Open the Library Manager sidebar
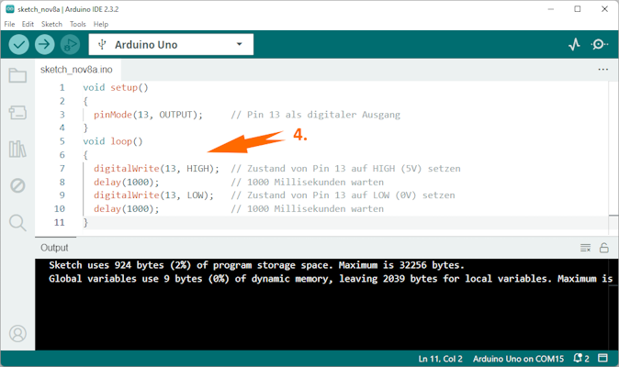 coord(17,149)
